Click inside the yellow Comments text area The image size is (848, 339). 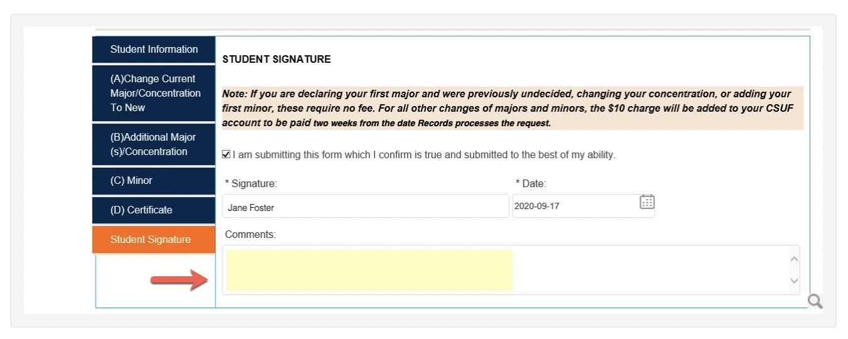tap(369, 270)
